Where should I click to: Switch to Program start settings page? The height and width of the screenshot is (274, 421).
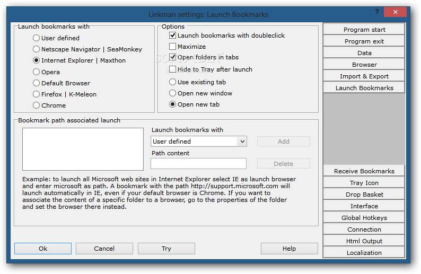click(364, 30)
